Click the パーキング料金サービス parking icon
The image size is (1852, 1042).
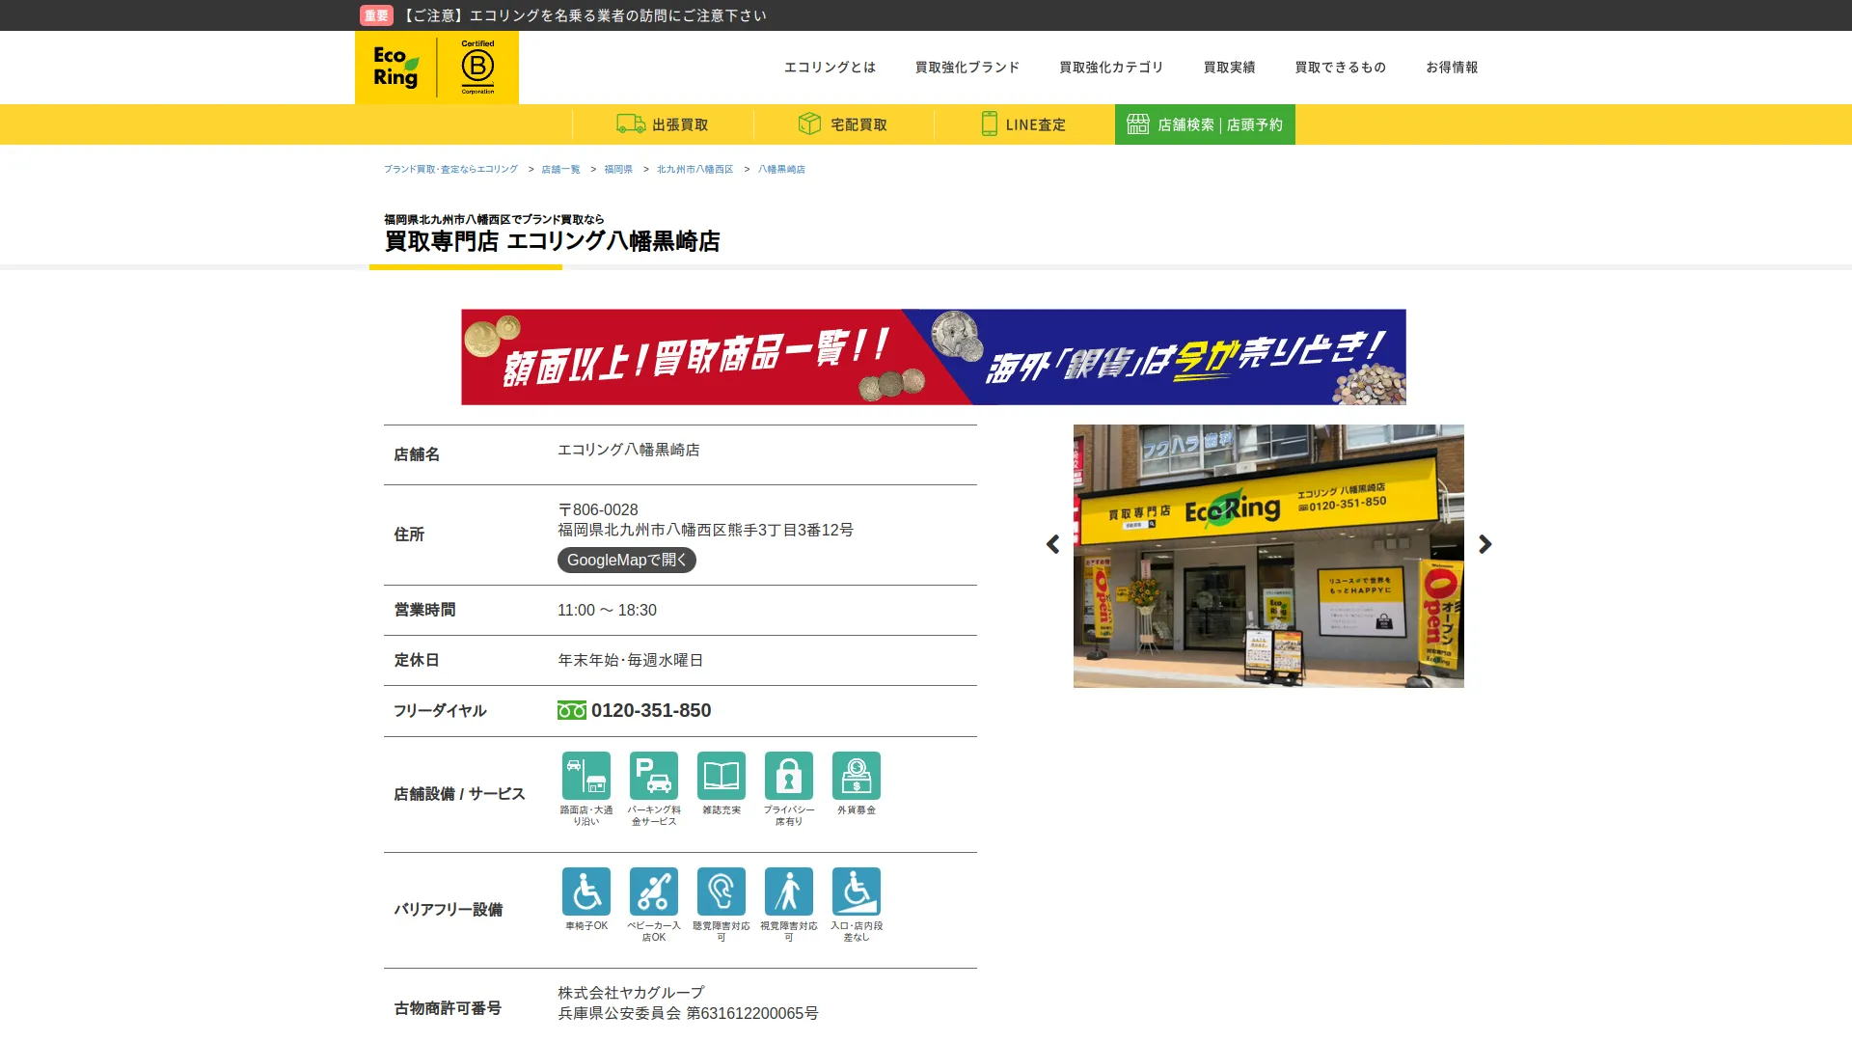654,776
